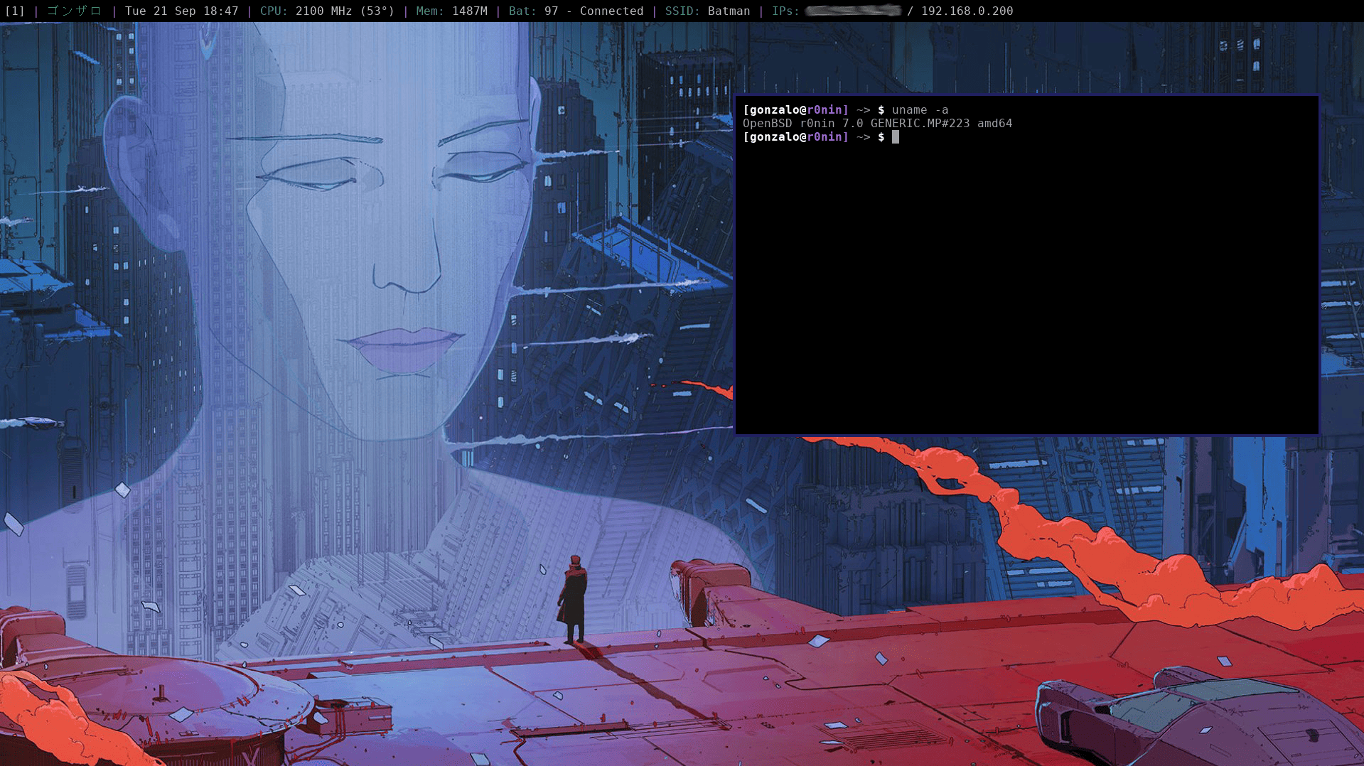The image size is (1364, 766).
Task: Click the terminal cursor block at the prompt
Action: click(x=896, y=136)
